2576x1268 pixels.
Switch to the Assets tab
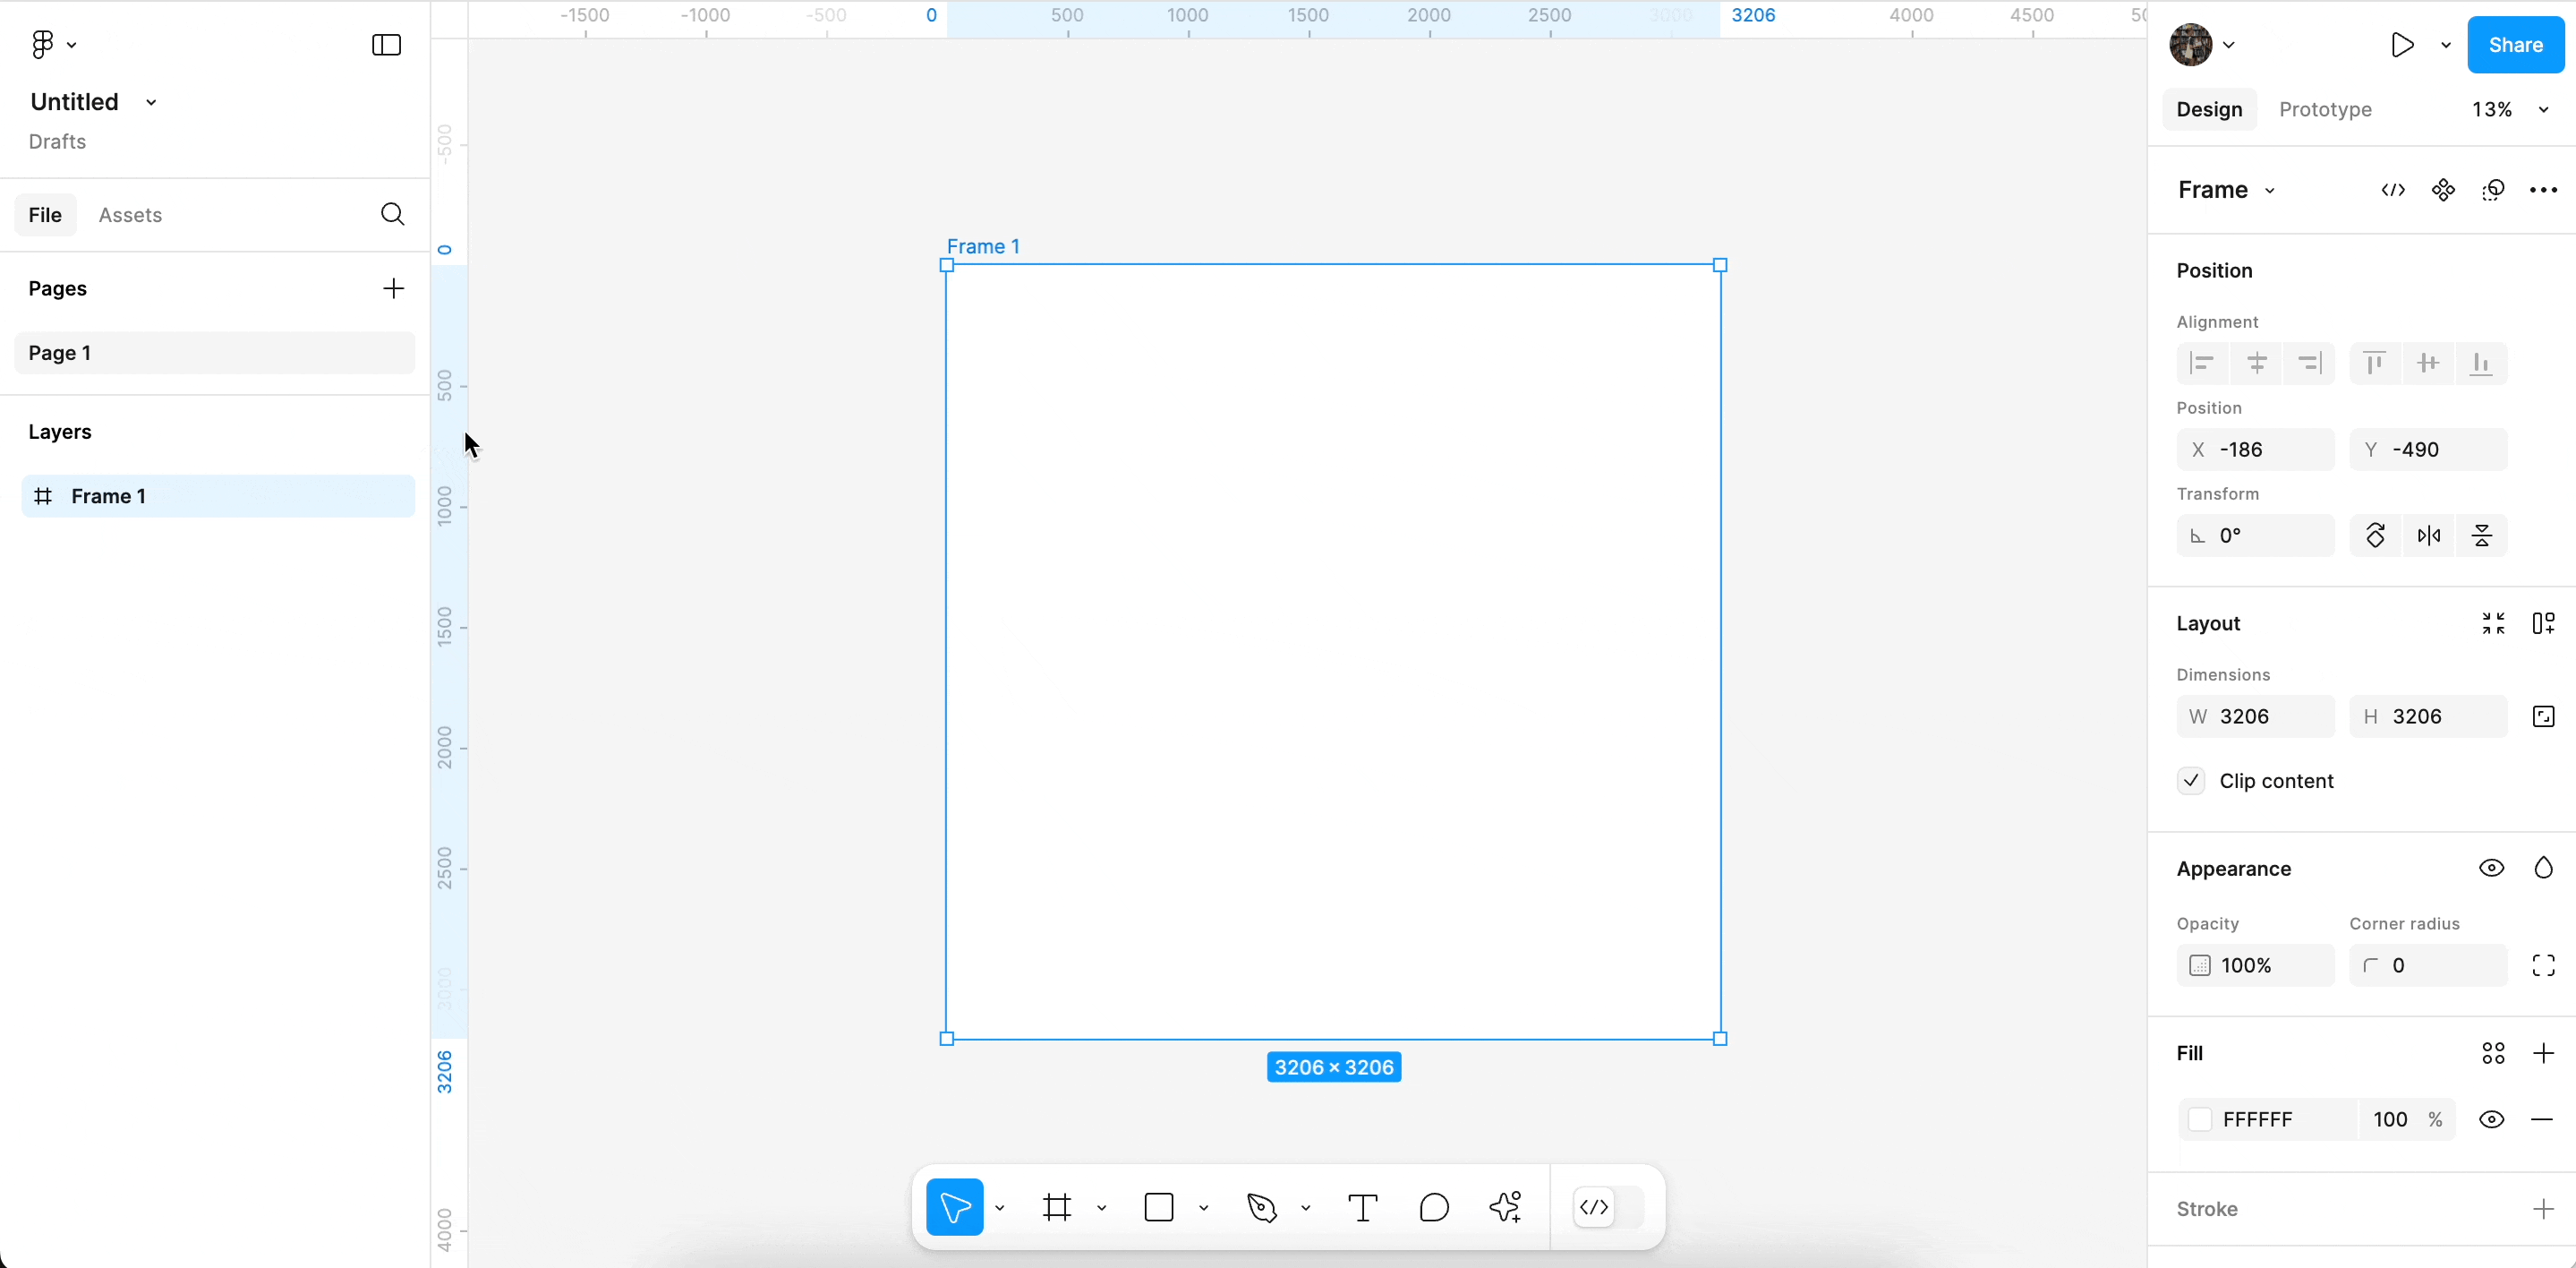click(x=130, y=214)
